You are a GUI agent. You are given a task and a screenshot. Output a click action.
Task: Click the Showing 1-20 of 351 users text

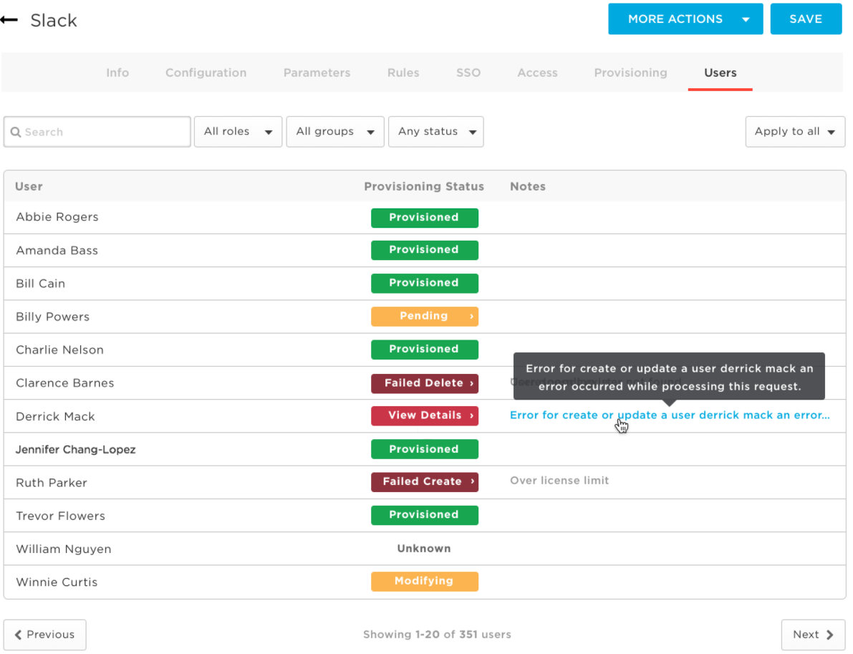[x=437, y=635]
